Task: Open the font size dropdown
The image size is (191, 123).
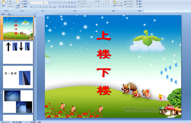Action: click(x=47, y=2)
